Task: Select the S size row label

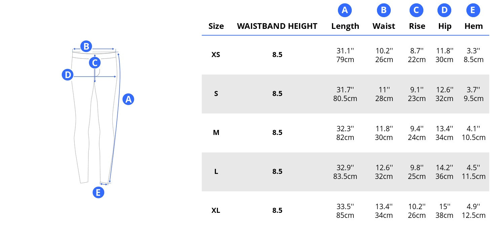Action: pos(216,94)
